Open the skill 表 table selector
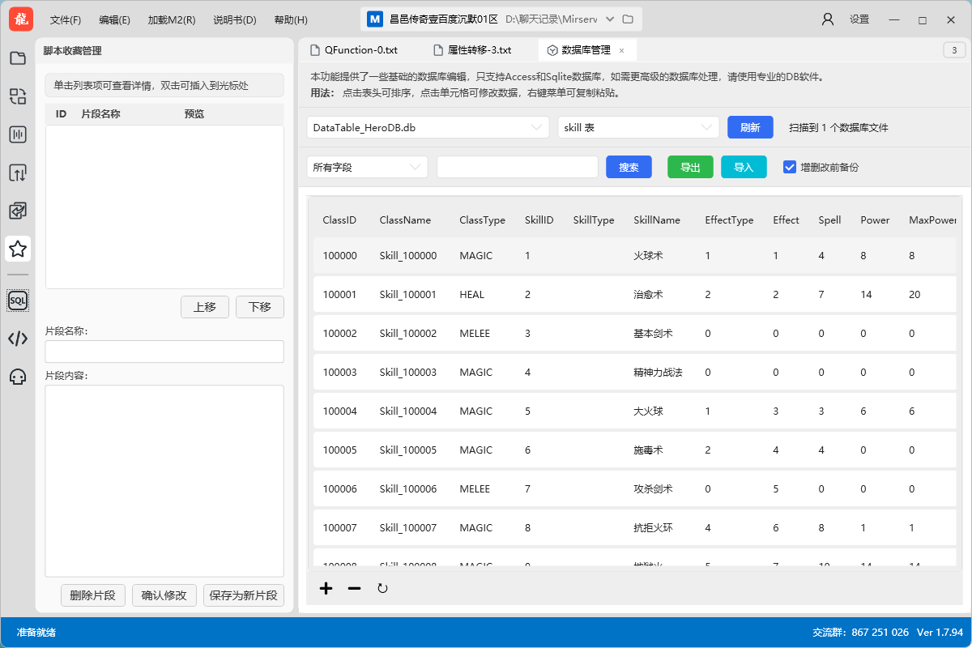 (x=638, y=127)
